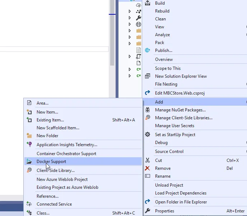Expand the first folder tree node arrow
The width and height of the screenshot is (247, 216).
click(x=130, y=31)
